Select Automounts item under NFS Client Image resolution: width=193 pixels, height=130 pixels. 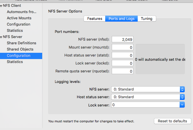point(22,12)
